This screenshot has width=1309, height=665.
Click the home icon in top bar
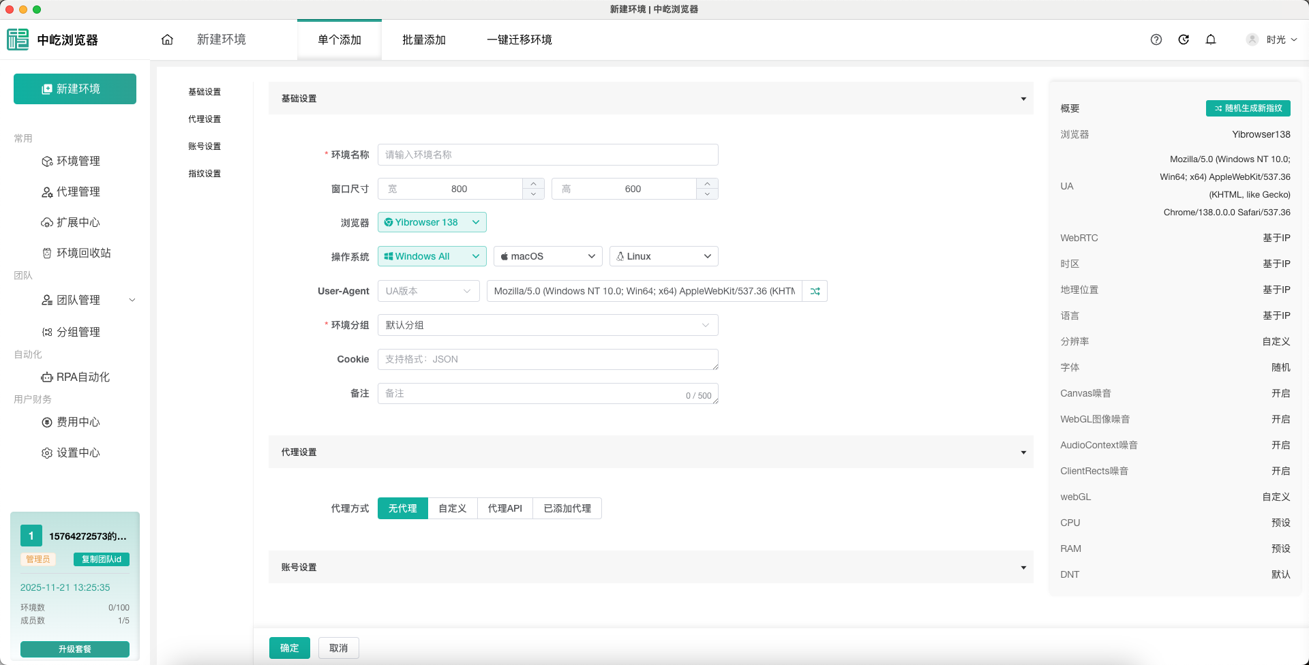point(167,40)
